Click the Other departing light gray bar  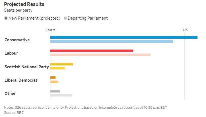61,95
